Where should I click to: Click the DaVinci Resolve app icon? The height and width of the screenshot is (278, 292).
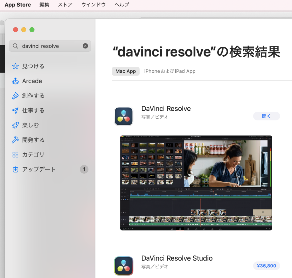[123, 116]
